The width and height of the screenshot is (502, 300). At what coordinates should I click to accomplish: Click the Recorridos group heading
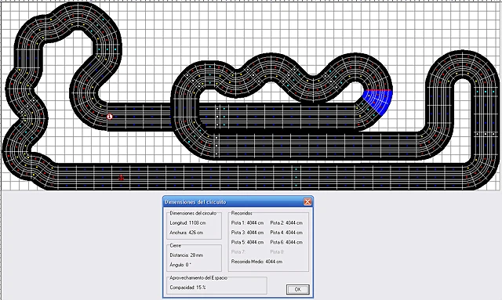coord(242,213)
